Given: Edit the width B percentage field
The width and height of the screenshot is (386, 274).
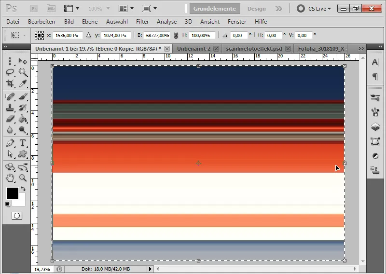Looking at the screenshot, I should pos(157,35).
